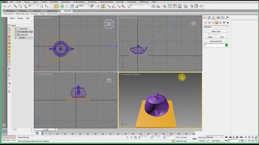
Task: Toggle the 3D Snaps button
Action: point(109,6)
